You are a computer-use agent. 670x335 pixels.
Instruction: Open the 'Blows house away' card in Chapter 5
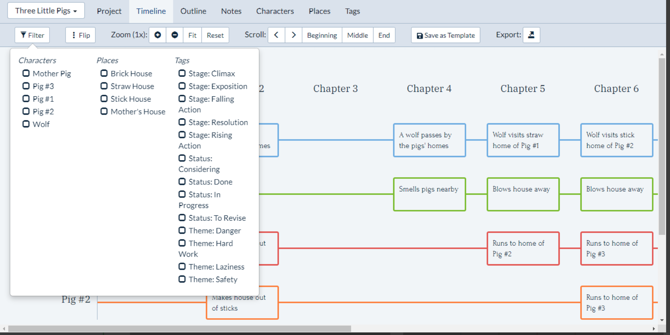pos(523,194)
